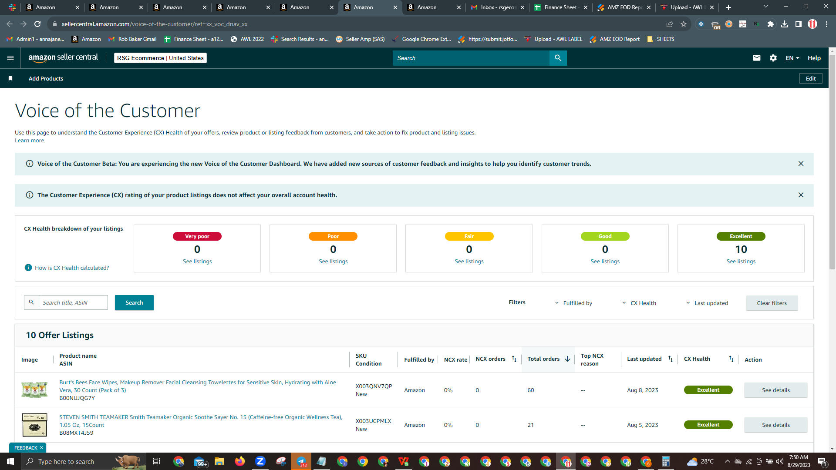Dismiss the CX rating account health banner

[801, 195]
